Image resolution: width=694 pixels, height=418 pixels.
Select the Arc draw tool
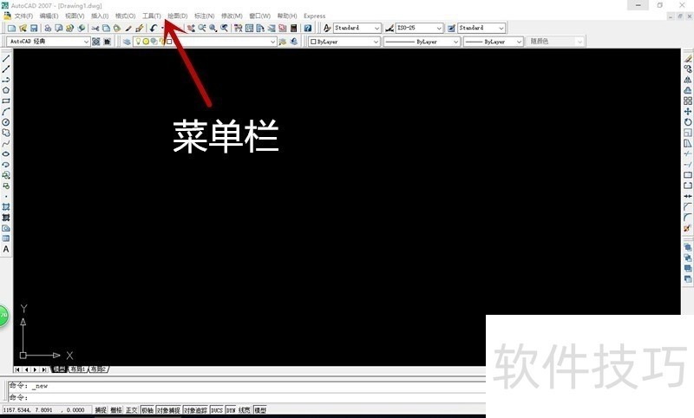[6, 112]
